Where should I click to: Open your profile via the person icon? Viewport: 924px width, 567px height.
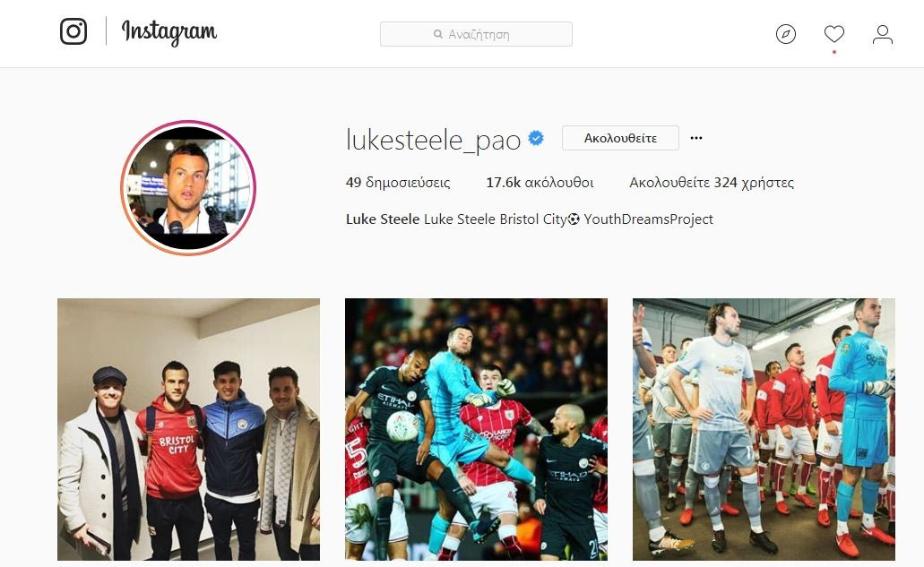coord(882,34)
